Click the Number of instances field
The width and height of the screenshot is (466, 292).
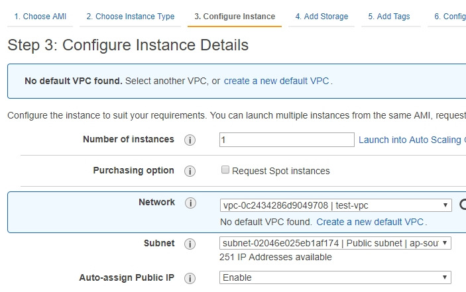[x=287, y=140]
